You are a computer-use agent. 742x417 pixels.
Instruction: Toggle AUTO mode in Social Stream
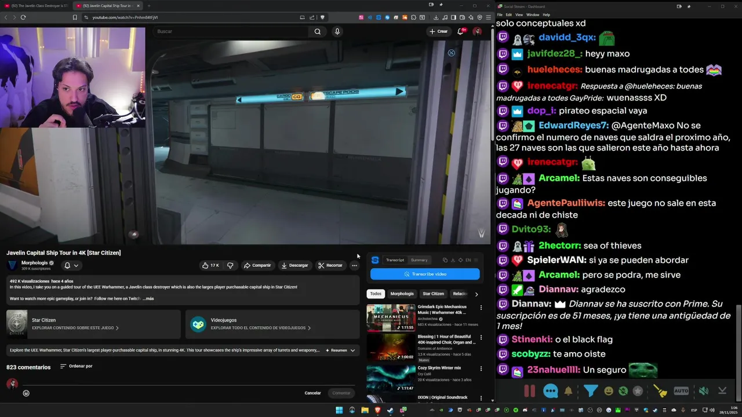[x=681, y=391]
